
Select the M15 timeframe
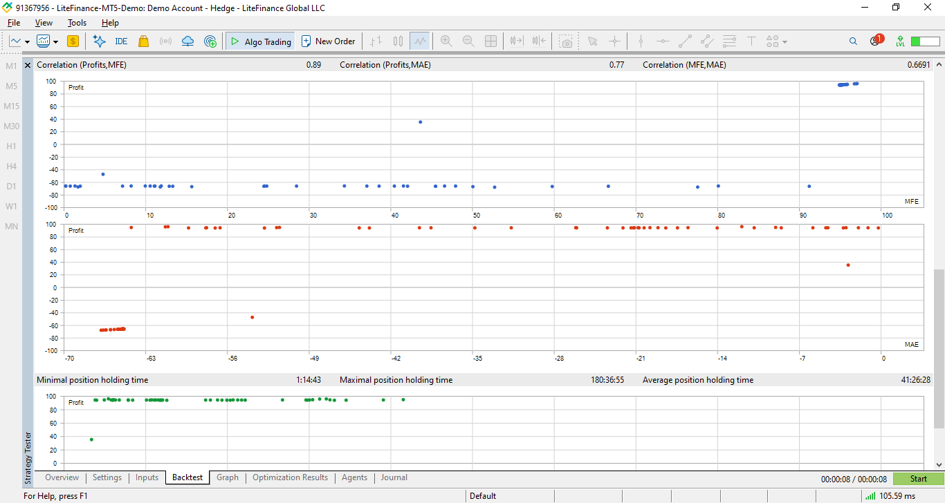[11, 106]
